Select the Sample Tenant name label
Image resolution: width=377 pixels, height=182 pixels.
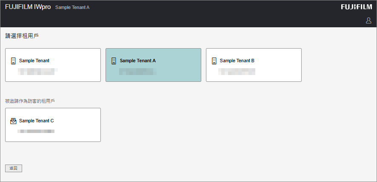tap(34, 61)
